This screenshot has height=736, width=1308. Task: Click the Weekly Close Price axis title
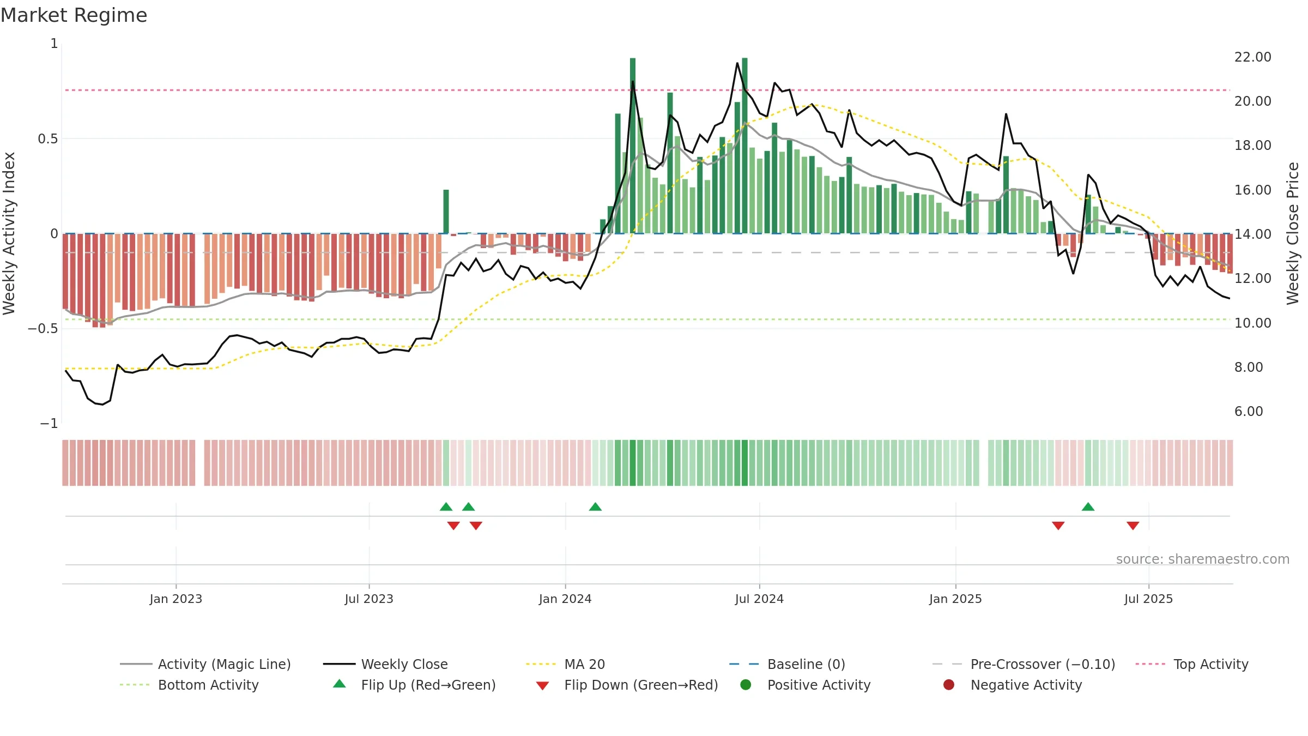(x=1293, y=233)
